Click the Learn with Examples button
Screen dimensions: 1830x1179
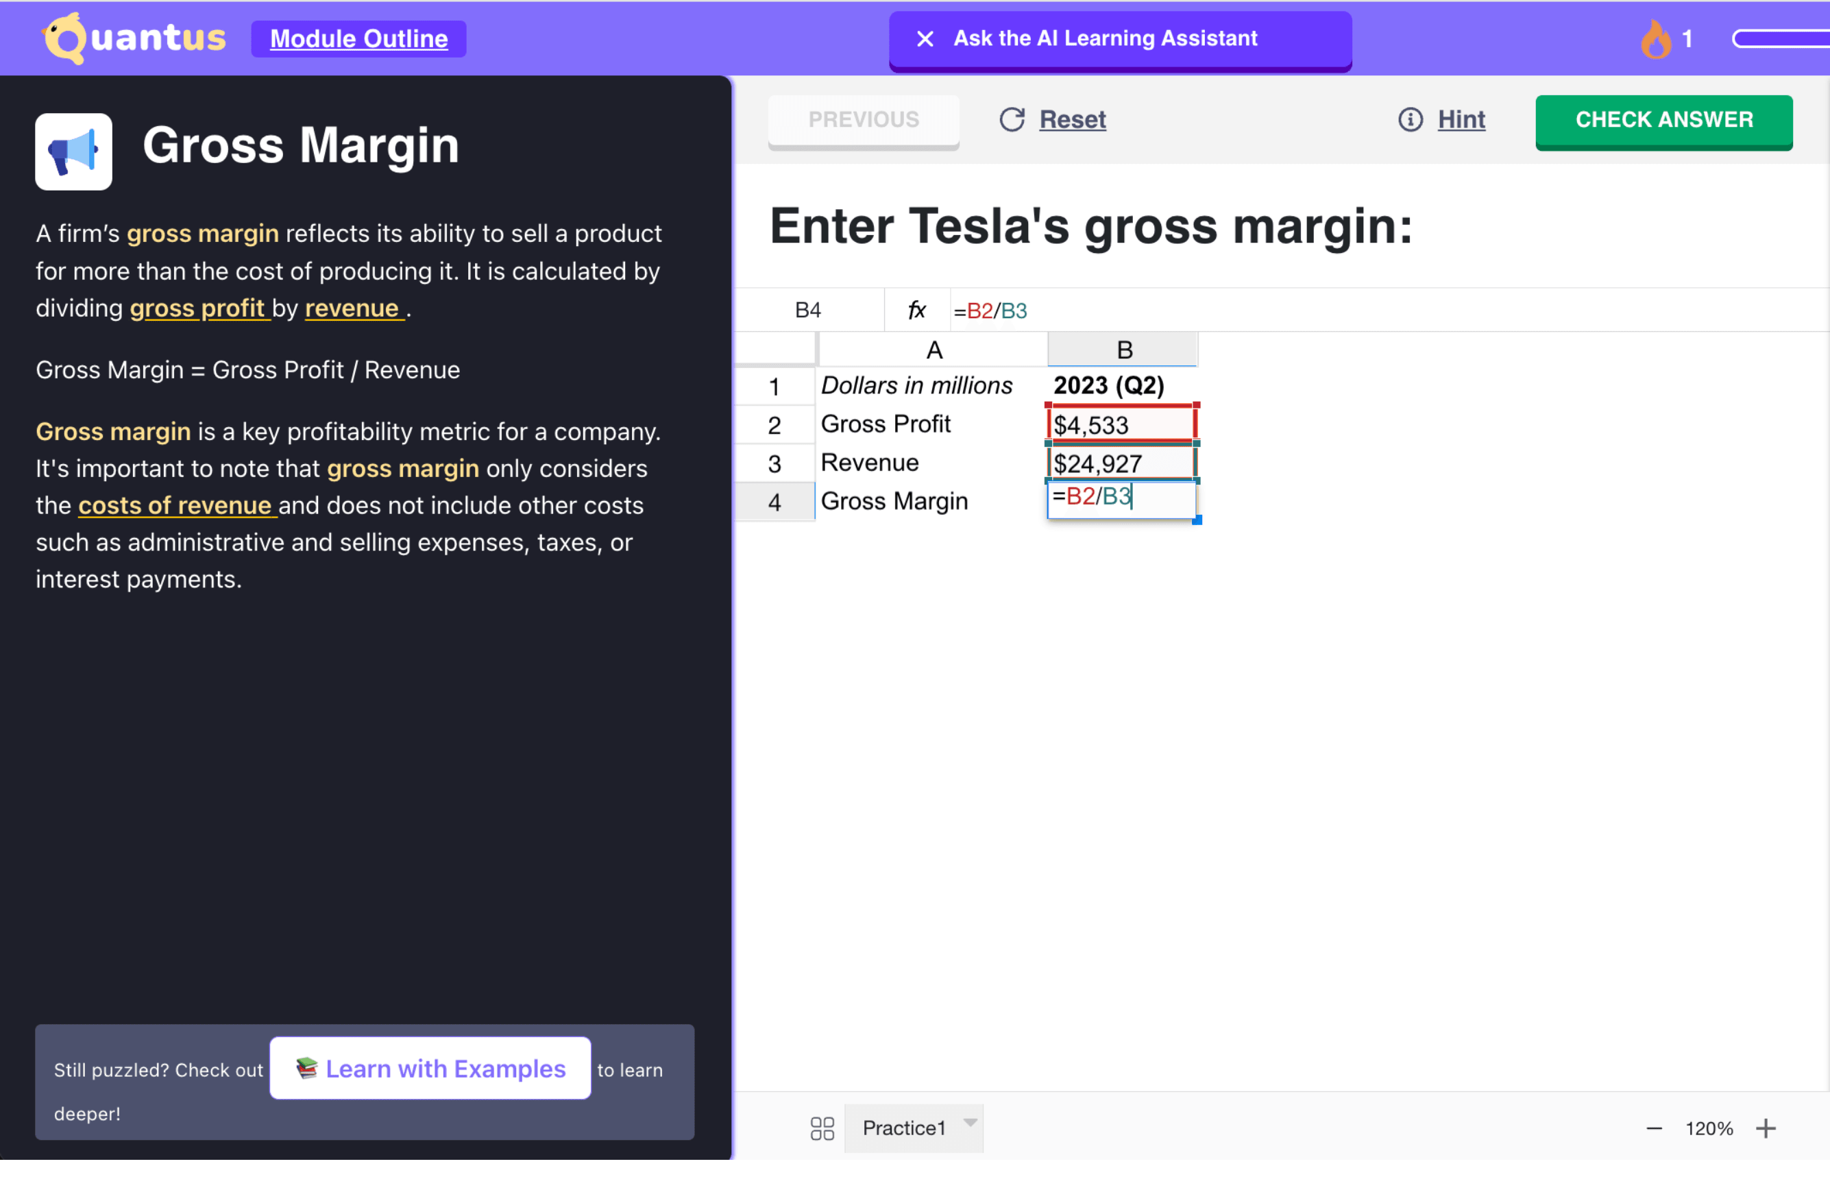[430, 1068]
